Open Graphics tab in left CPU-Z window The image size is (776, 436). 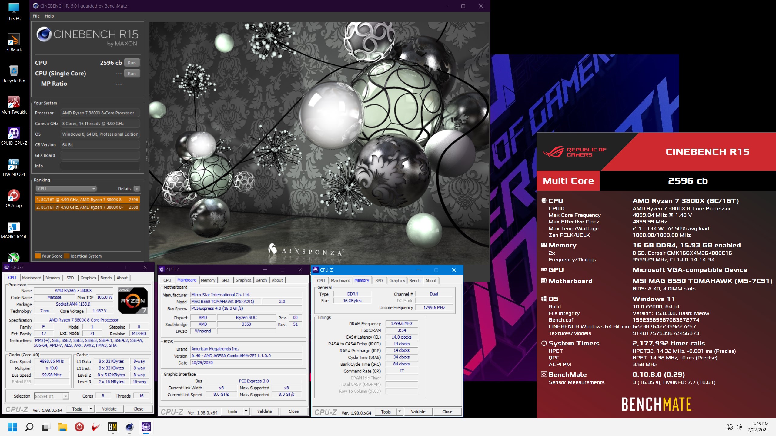[x=88, y=278]
